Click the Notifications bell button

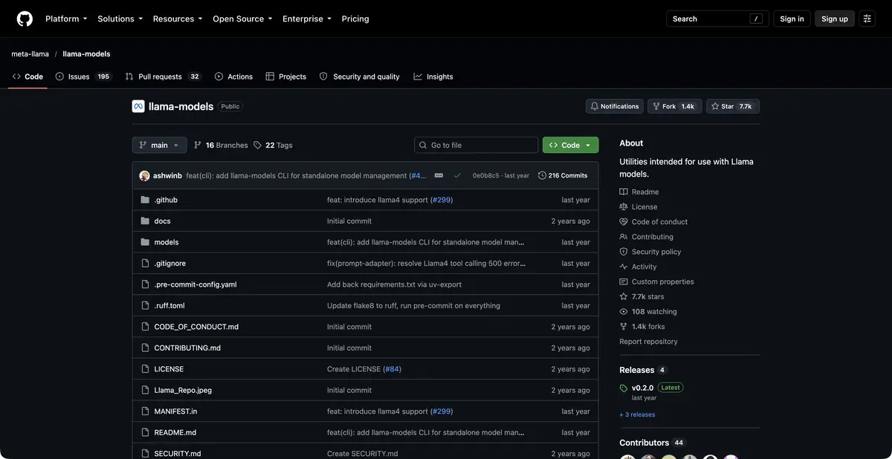[615, 106]
